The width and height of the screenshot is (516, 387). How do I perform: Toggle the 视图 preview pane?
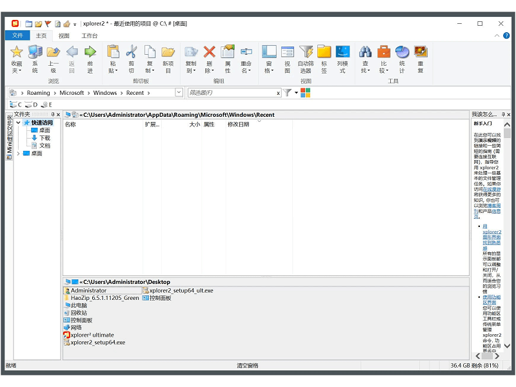point(287,52)
